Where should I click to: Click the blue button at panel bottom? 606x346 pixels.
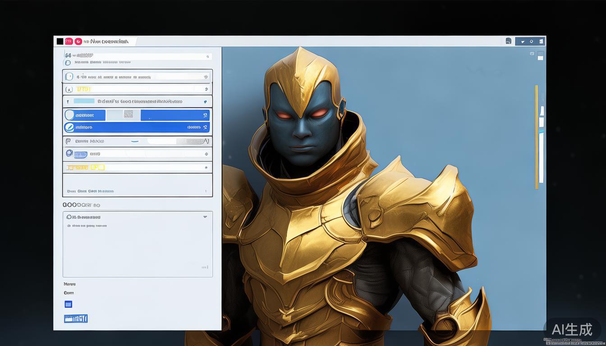pyautogui.click(x=76, y=319)
